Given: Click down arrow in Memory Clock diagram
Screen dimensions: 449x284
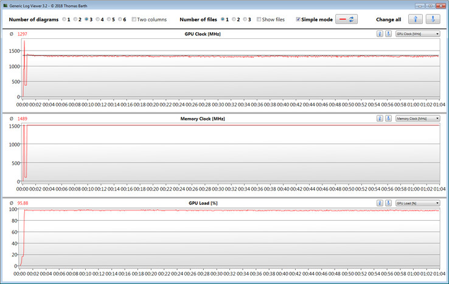Looking at the screenshot, I should pyautogui.click(x=388, y=118).
